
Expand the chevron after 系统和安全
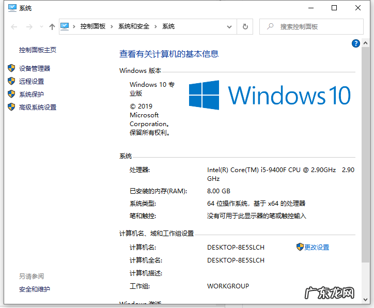tap(155, 26)
